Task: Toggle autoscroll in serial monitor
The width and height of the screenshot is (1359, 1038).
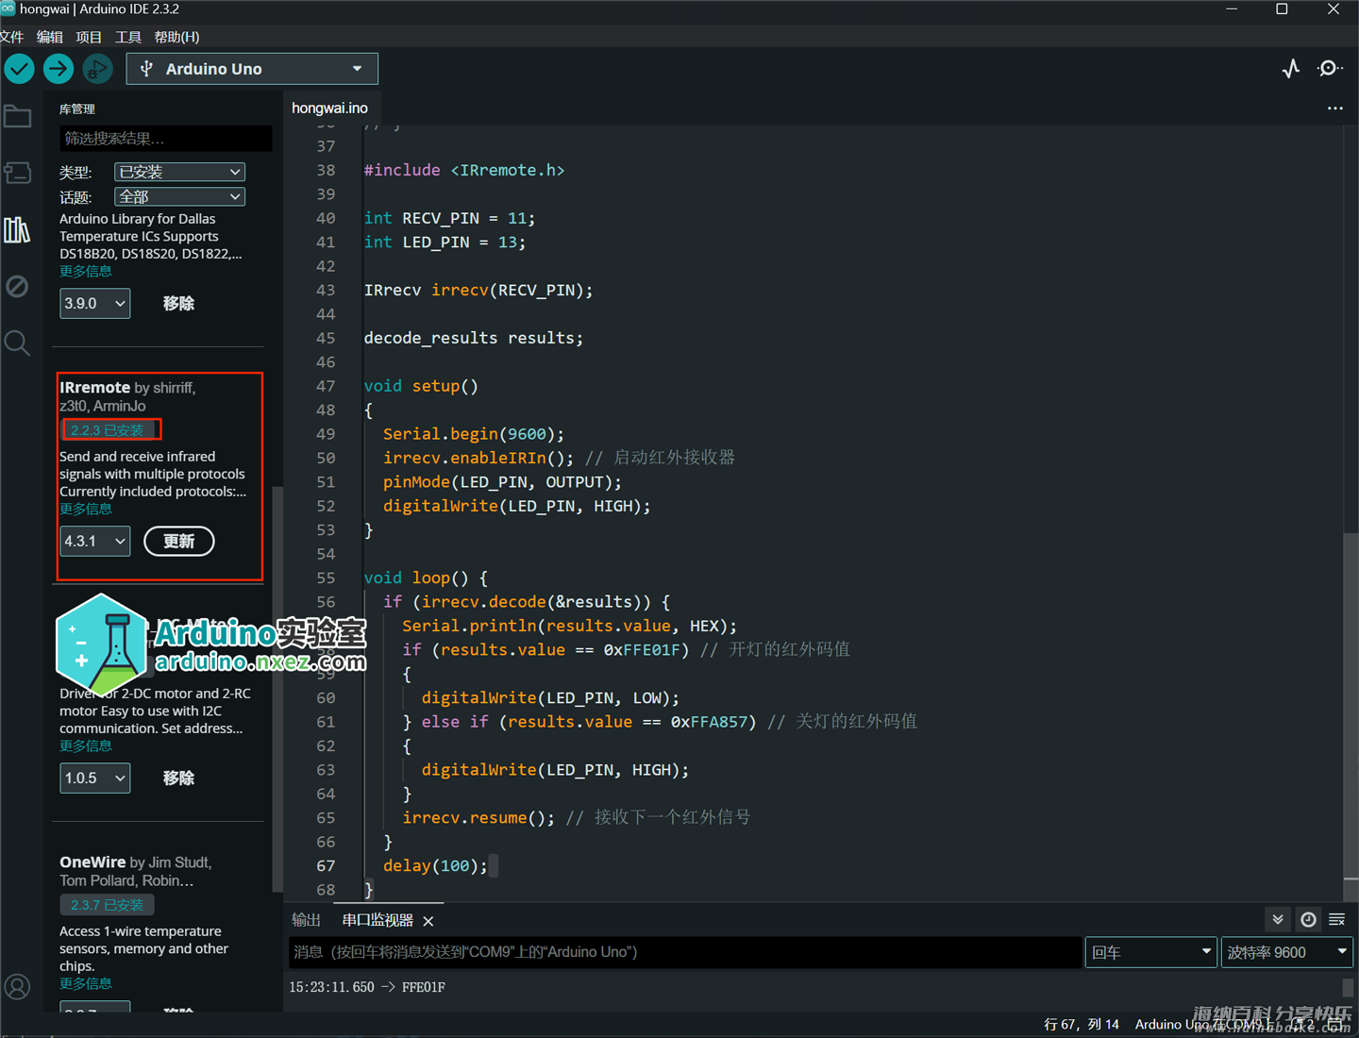Action: coord(1278,919)
